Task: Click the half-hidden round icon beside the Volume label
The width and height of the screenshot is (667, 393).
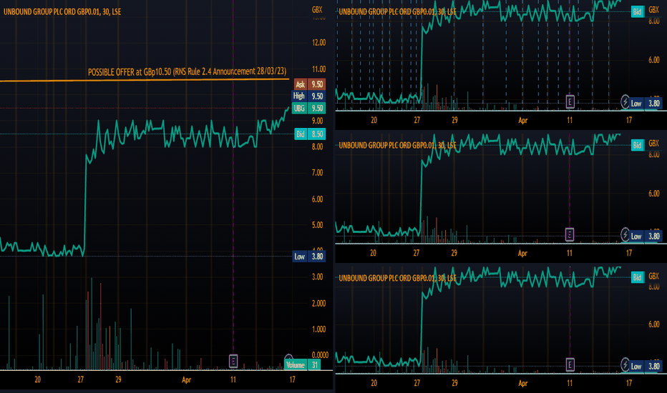Action: point(289,358)
